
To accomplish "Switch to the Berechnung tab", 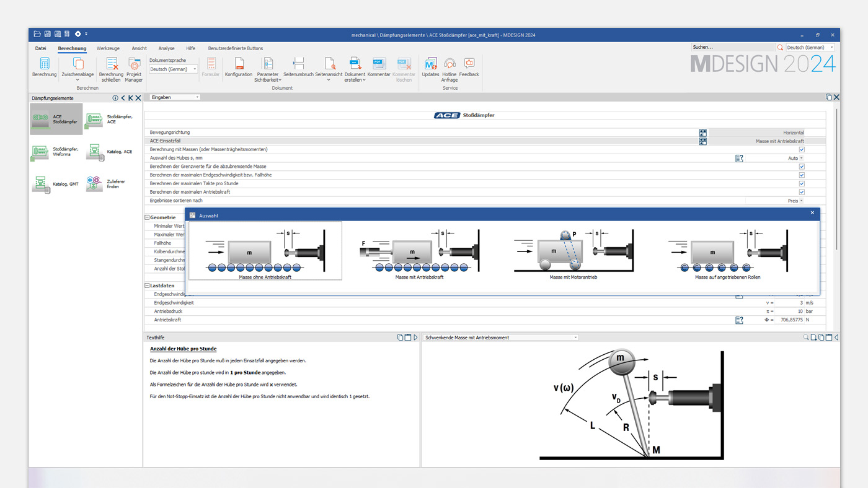I will click(72, 48).
